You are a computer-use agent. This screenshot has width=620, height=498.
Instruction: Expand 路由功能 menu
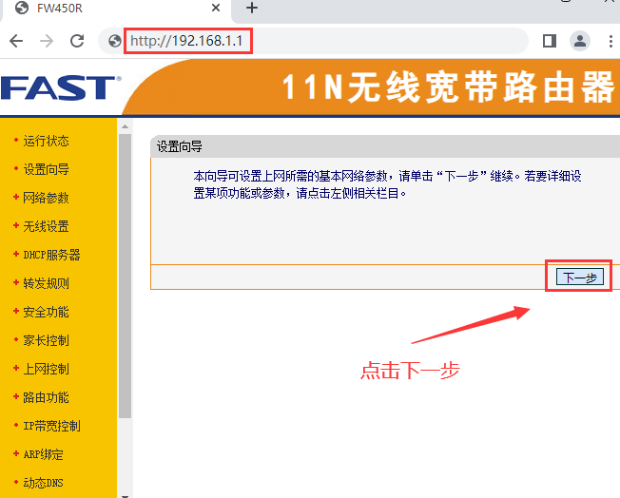46,397
